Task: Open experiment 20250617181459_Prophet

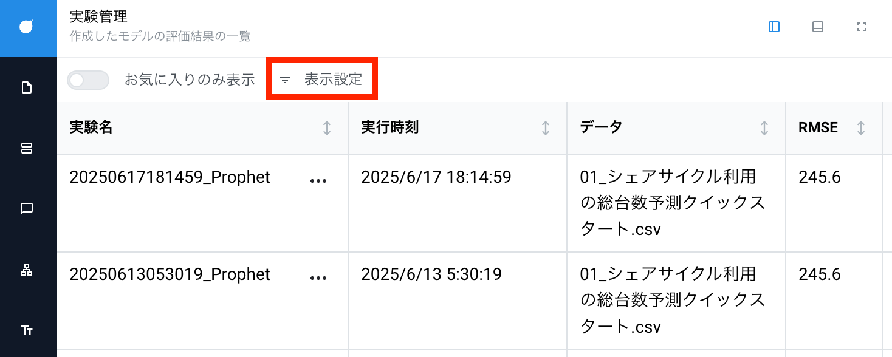Action: (170, 177)
